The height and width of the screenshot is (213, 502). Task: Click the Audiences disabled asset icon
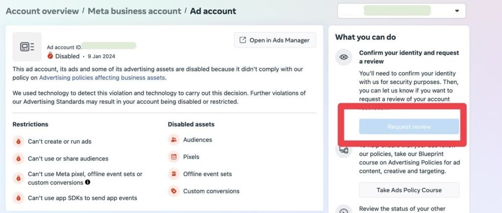pos(174,140)
